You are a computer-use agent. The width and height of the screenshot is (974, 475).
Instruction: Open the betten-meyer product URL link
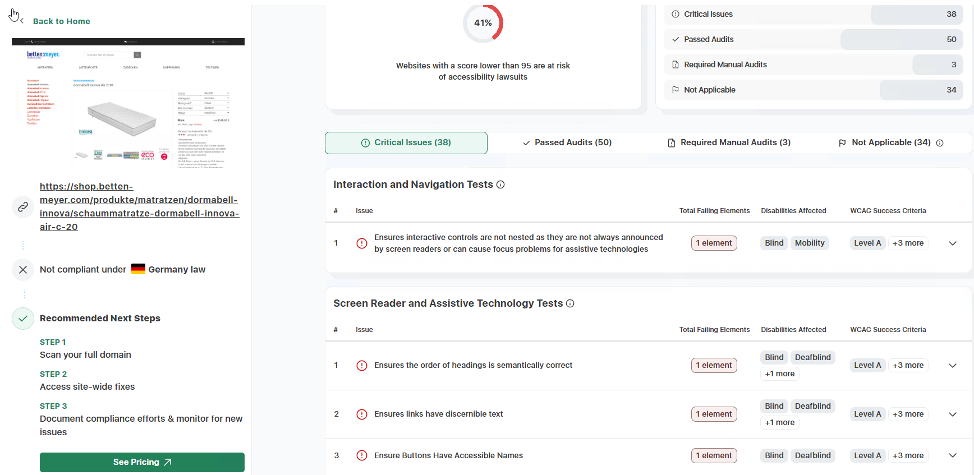[x=139, y=206]
